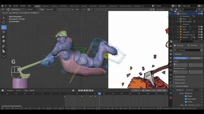Open the timeline Keying popover
This screenshot has height=114, width=204.
(x=19, y=91)
